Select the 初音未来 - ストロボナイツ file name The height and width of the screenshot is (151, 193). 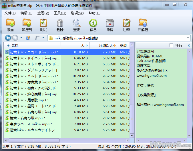[34, 64]
